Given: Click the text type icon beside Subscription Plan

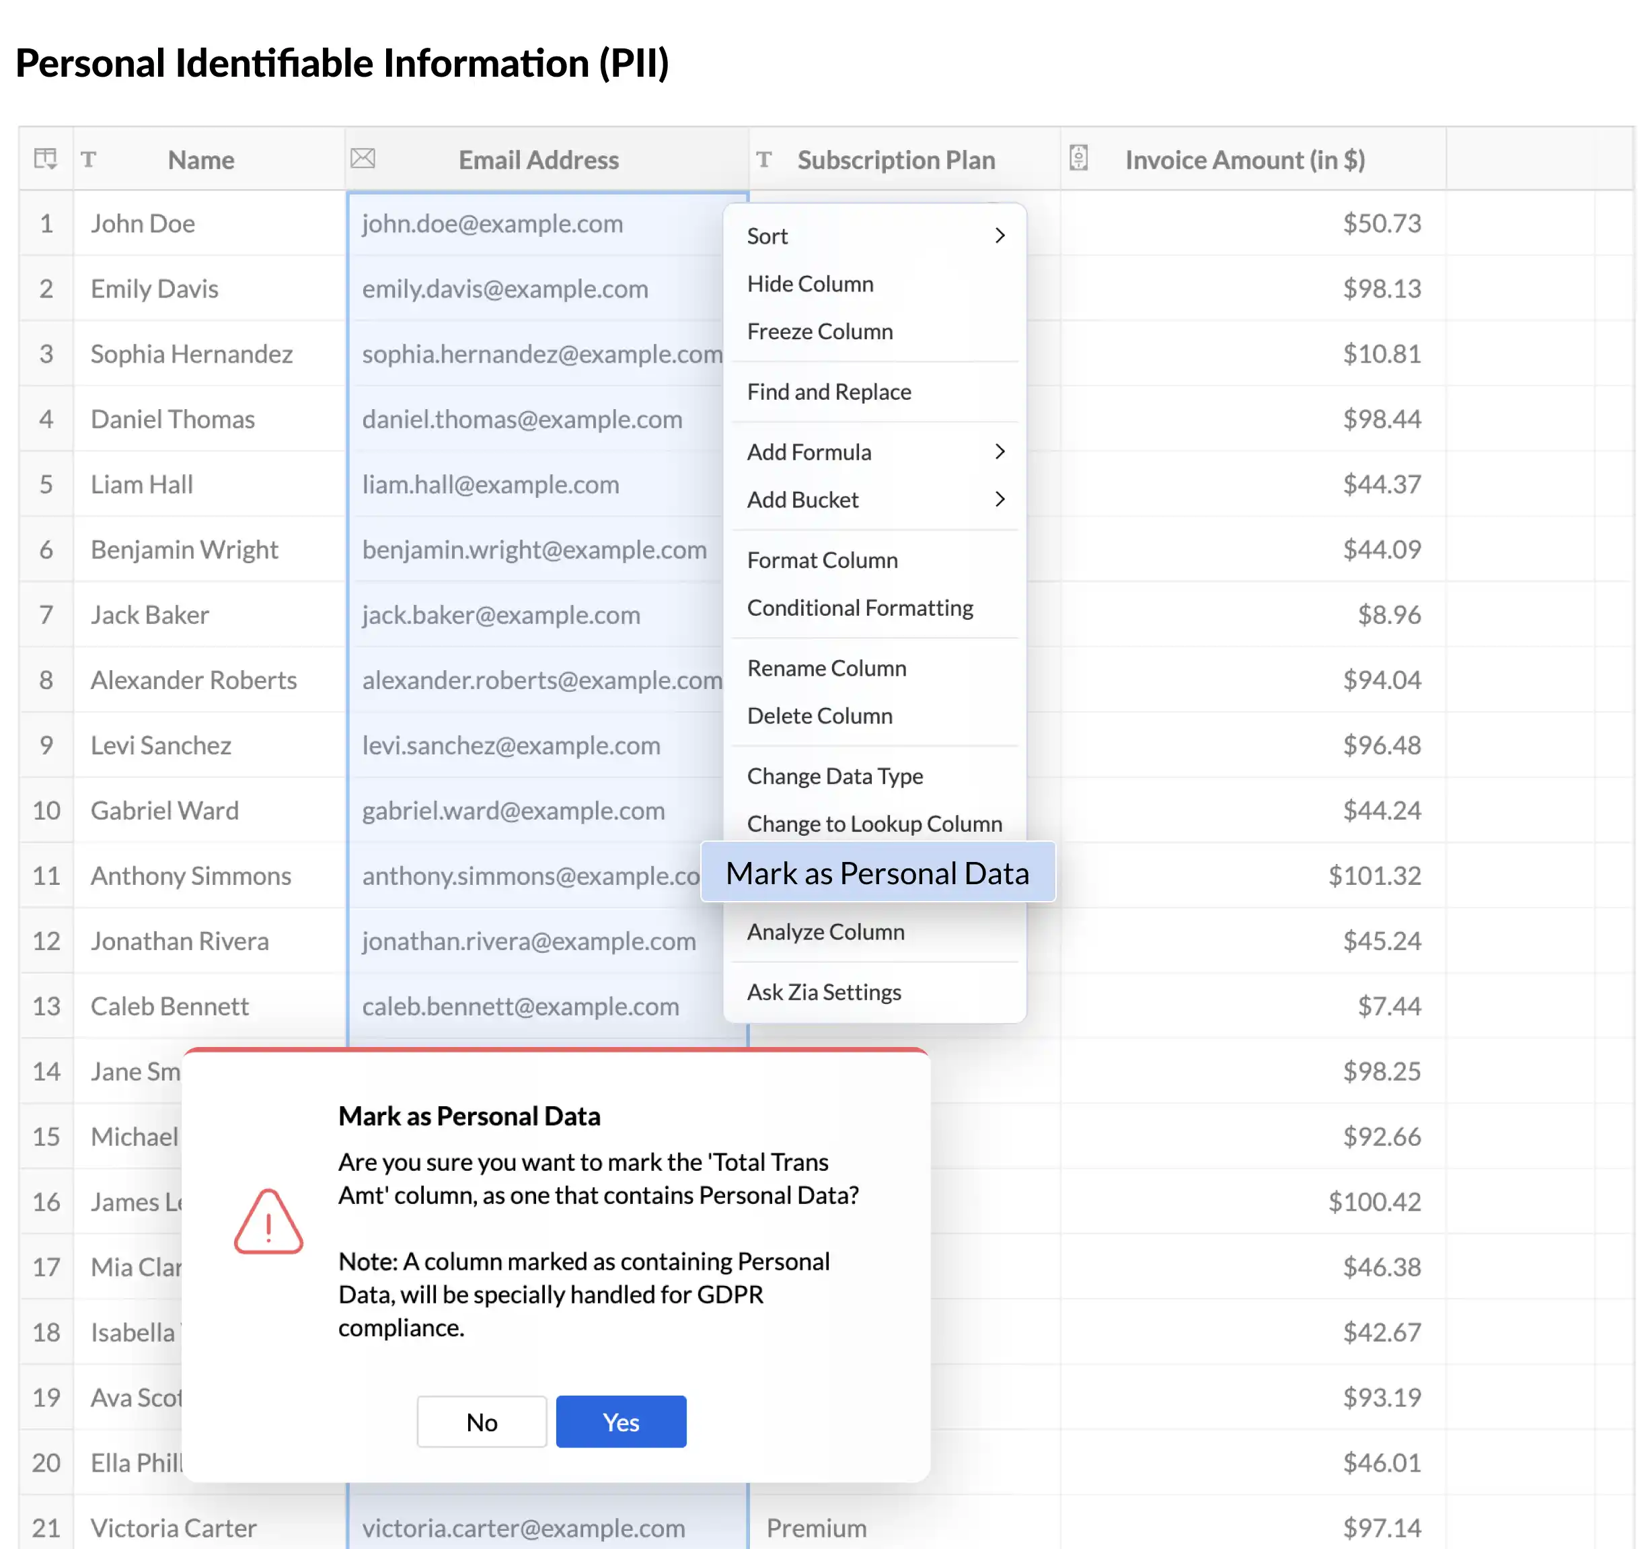Looking at the screenshot, I should click(x=763, y=159).
